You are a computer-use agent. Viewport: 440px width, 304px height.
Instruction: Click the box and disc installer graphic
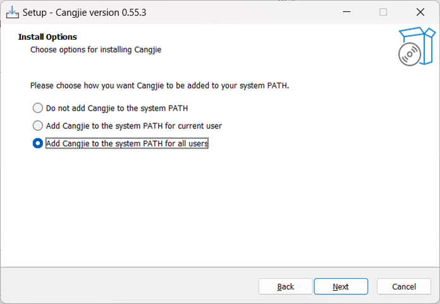[417, 47]
